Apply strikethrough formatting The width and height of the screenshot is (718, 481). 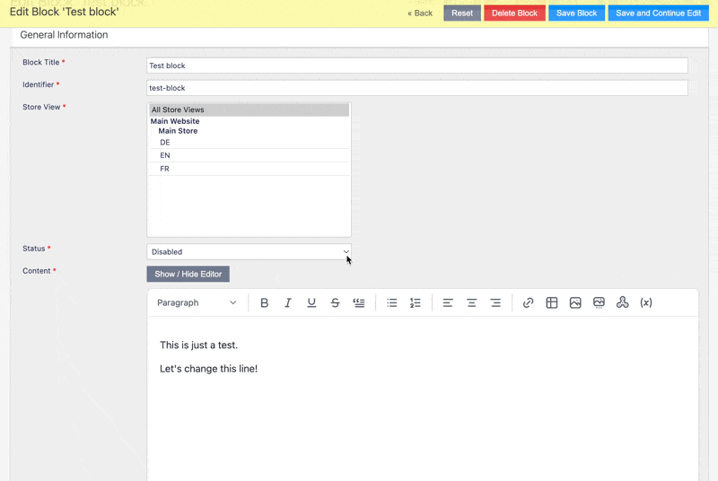(335, 303)
